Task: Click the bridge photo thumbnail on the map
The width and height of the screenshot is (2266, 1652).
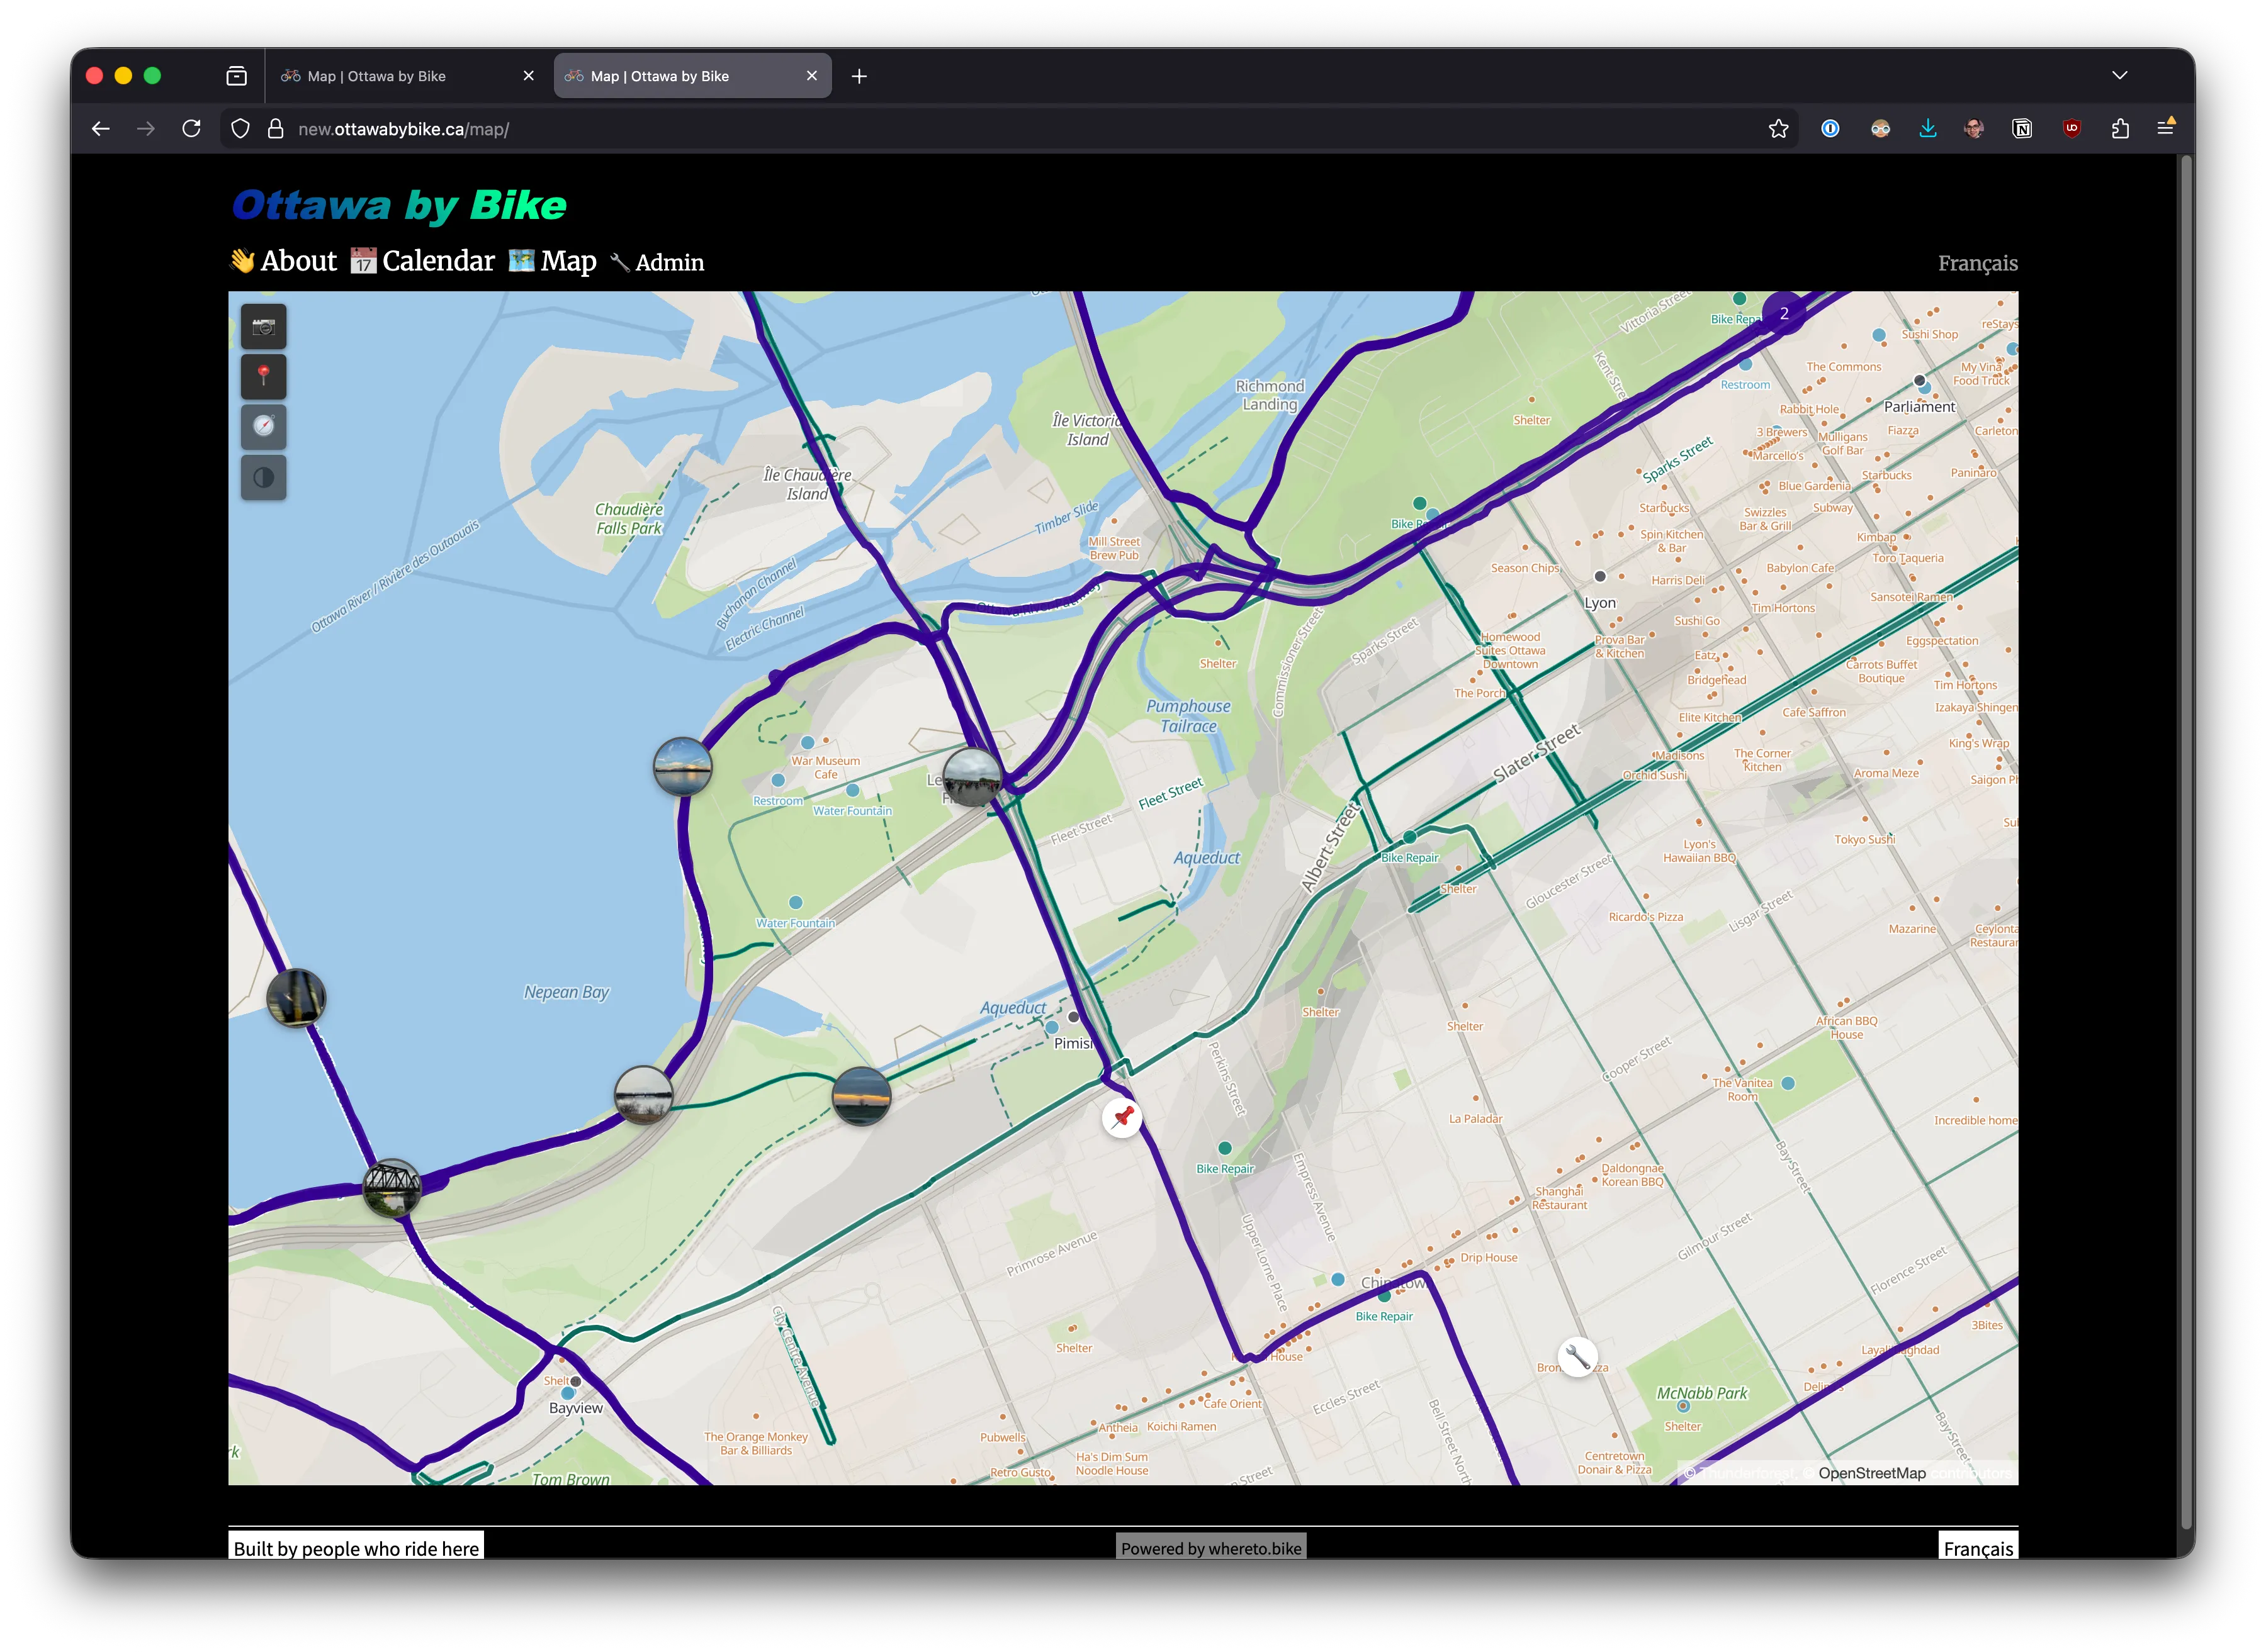Action: point(394,1188)
